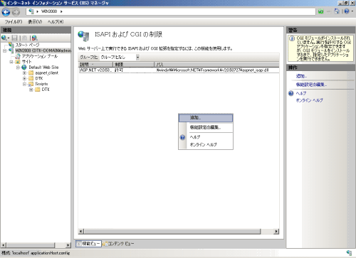Collapse the Default Web Site node

pos(18,68)
